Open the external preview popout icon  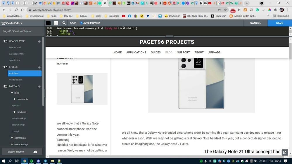285,152
